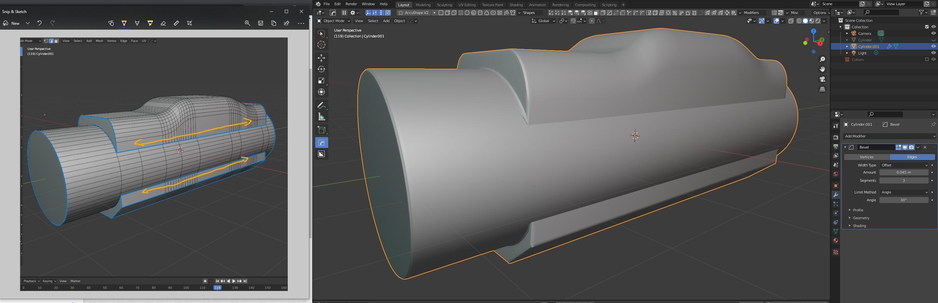Click frame 119 on the timeline
938x303 pixels.
coord(218,287)
